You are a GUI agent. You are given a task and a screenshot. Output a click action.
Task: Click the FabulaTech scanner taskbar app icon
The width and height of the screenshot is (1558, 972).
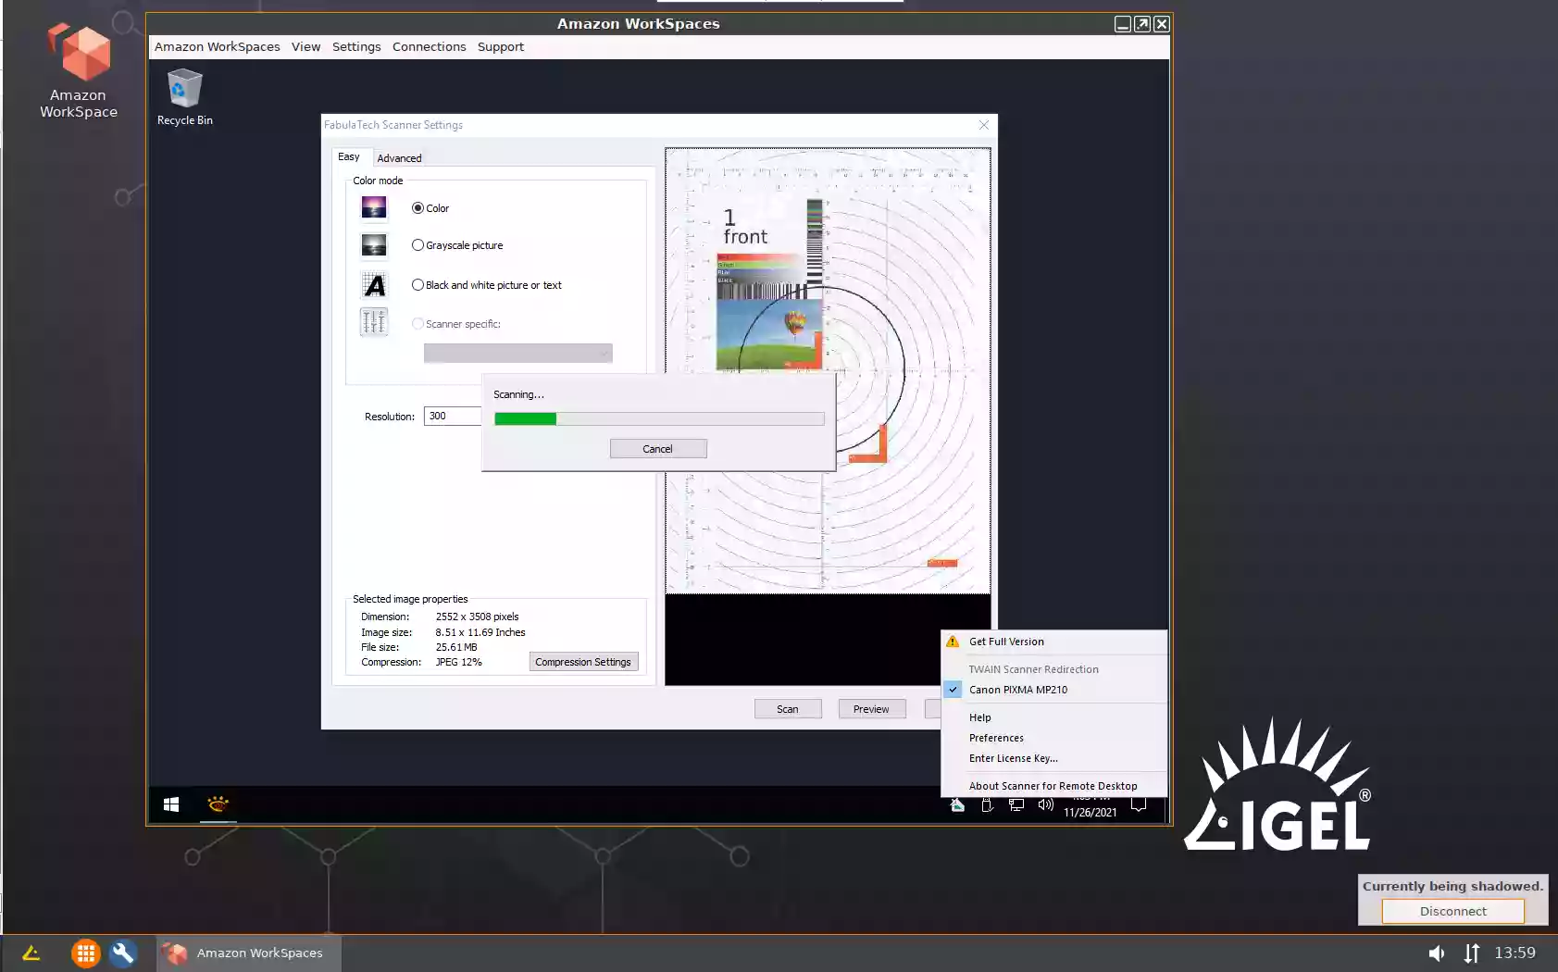coord(218,804)
